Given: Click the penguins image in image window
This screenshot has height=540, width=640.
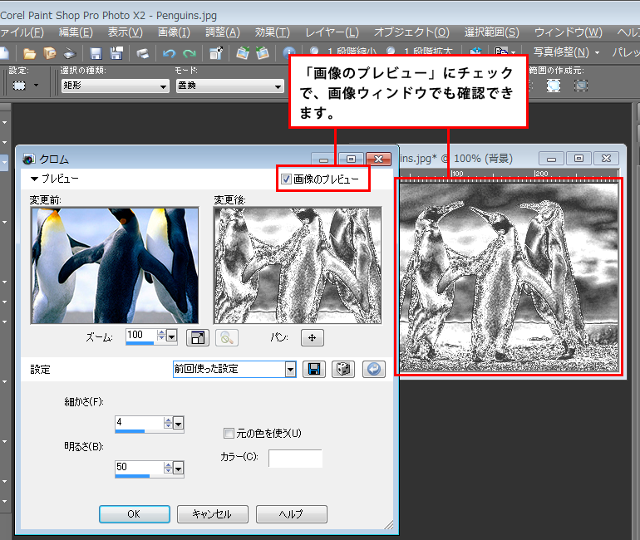Looking at the screenshot, I should point(509,277).
